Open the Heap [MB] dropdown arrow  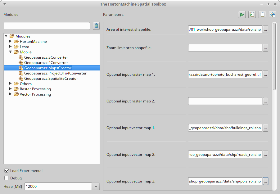(x=96, y=187)
